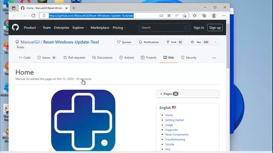The image size is (273, 153).
Task: Click the Notifications bell button
Action: pyautogui.click(x=149, y=42)
